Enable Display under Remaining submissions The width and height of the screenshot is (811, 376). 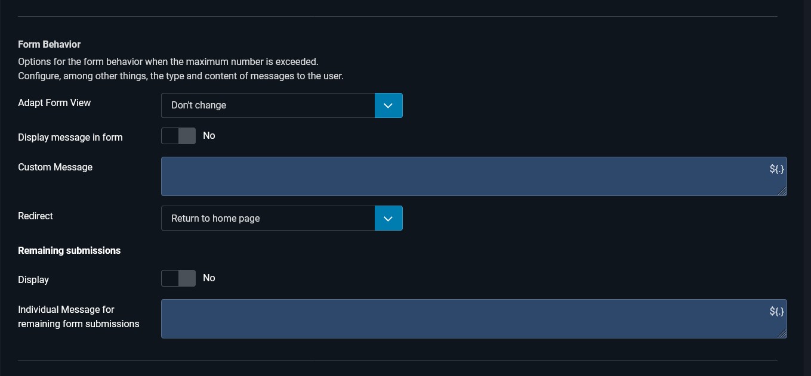click(178, 278)
